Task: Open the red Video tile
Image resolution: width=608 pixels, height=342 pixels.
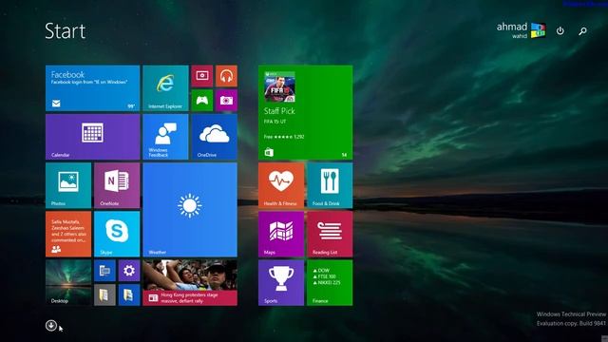Action: (x=202, y=76)
